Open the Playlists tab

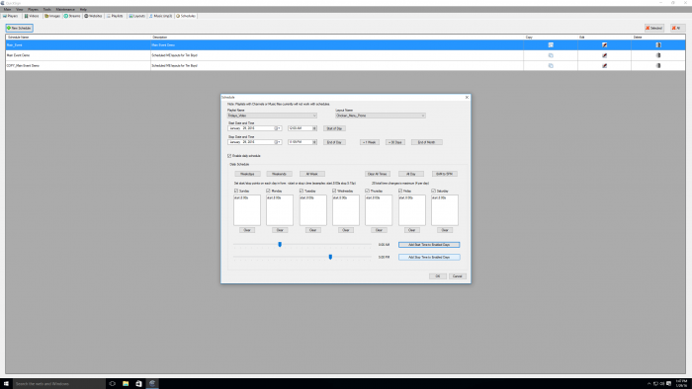(x=116, y=16)
